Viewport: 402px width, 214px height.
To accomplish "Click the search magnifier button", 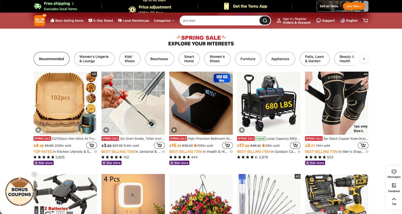I will tap(265, 21).
